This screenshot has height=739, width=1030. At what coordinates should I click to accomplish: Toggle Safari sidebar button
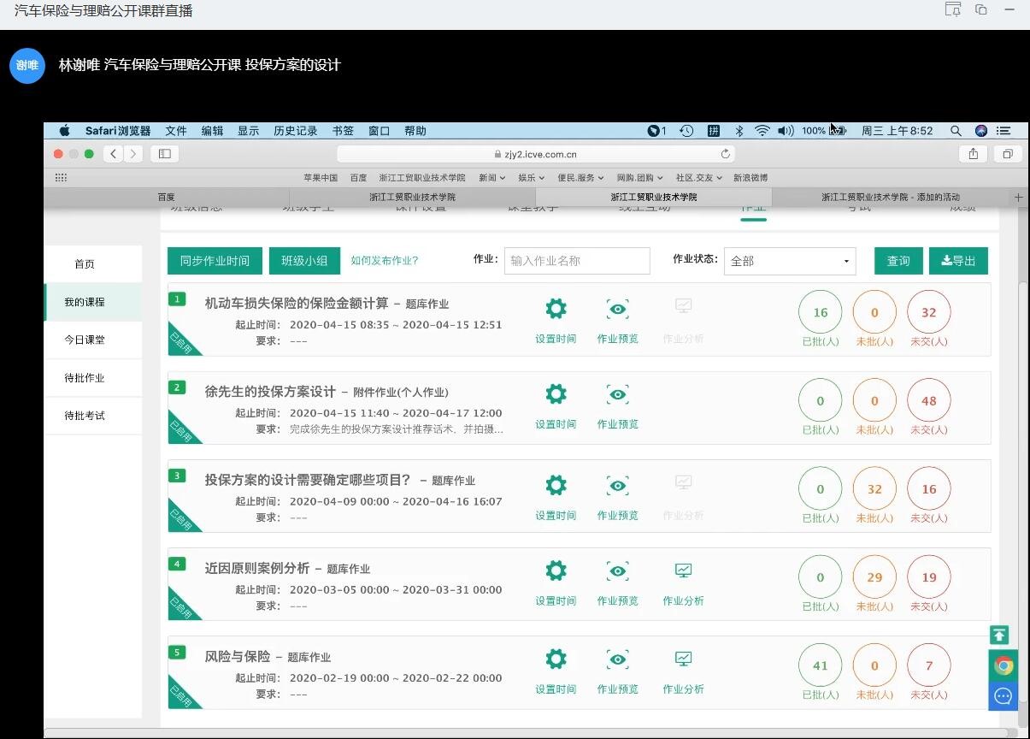coord(164,154)
